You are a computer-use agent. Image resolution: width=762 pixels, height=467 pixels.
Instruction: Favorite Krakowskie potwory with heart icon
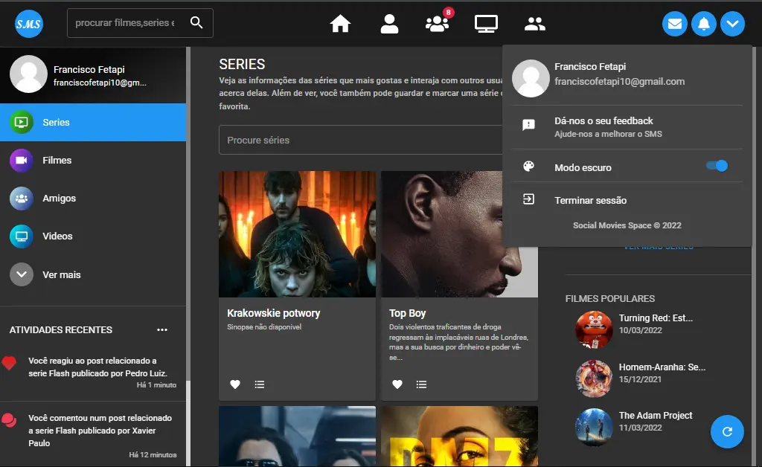235,384
